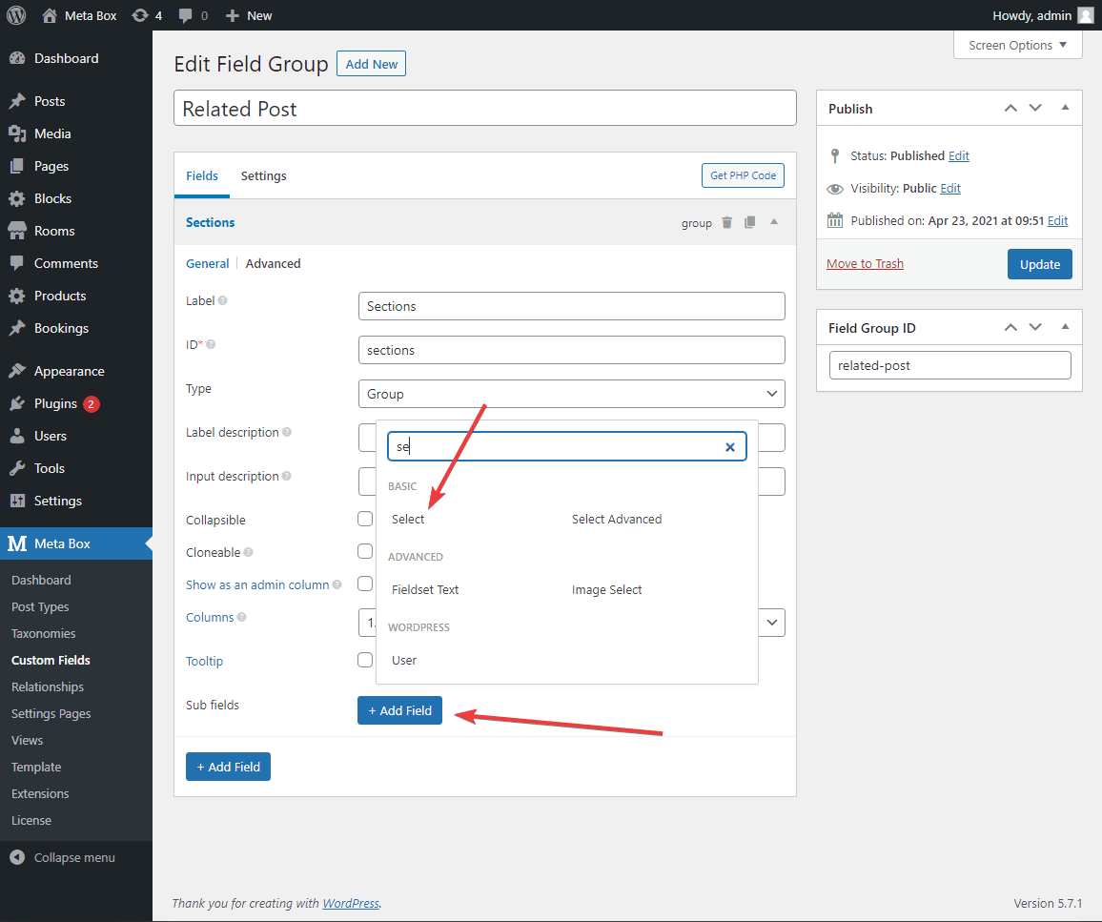Click the Get PHP Code button
Image resolution: width=1102 pixels, height=922 pixels.
pos(743,175)
